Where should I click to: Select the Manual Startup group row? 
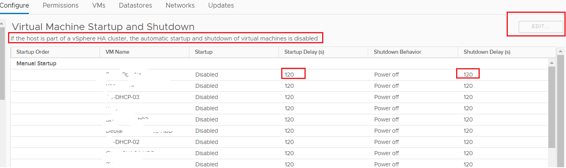click(280, 63)
